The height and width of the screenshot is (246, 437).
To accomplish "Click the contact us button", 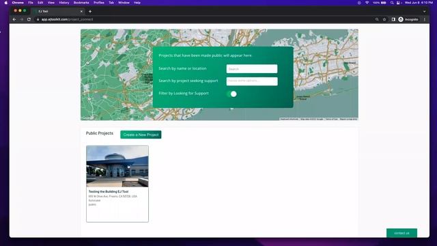I will [x=401, y=233].
